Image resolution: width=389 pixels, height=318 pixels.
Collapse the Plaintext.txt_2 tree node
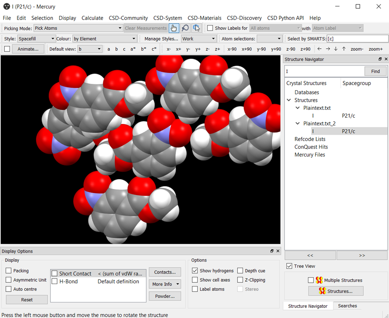pyautogui.click(x=298, y=123)
